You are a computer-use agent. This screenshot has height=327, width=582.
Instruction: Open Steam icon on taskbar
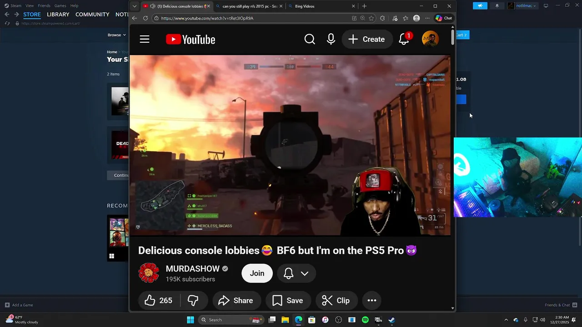click(x=391, y=320)
